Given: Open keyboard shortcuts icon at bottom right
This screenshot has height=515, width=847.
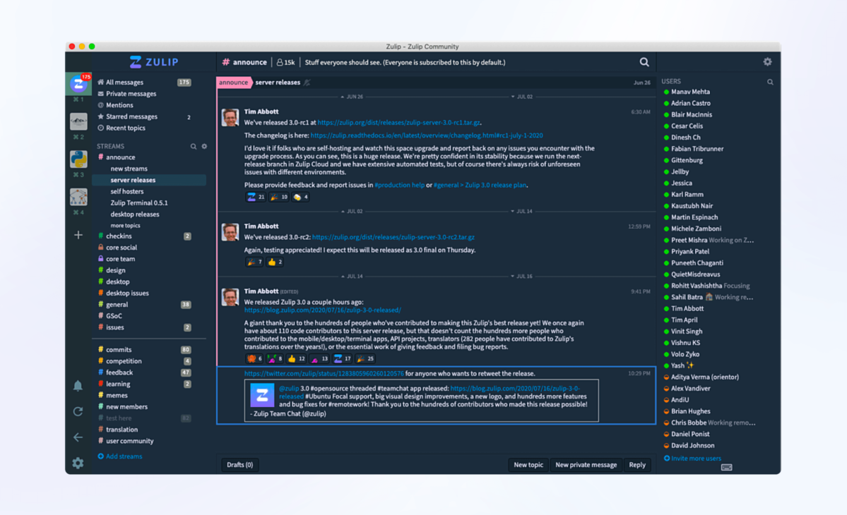Looking at the screenshot, I should tap(726, 467).
